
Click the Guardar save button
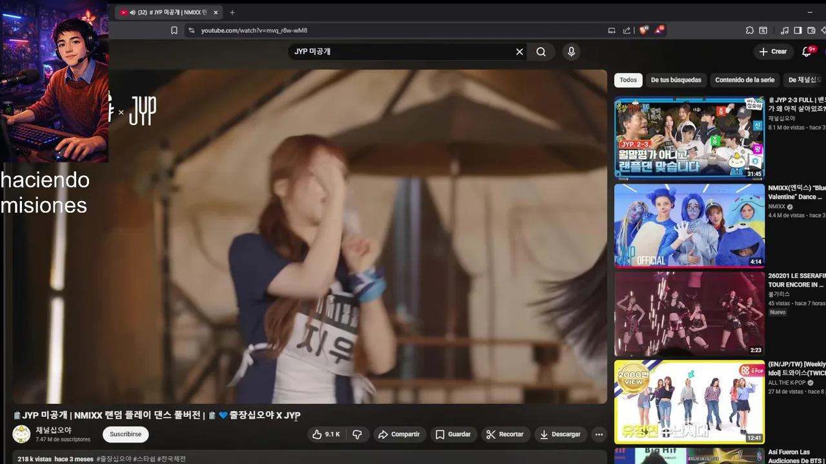(453, 434)
